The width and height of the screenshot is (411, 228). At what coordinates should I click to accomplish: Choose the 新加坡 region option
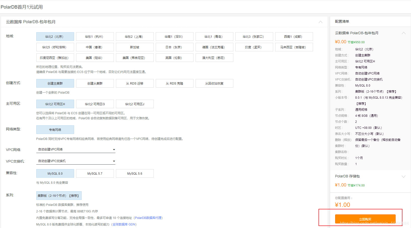tap(135, 47)
